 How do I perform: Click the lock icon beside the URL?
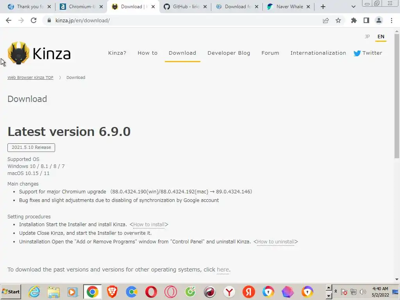click(x=49, y=20)
